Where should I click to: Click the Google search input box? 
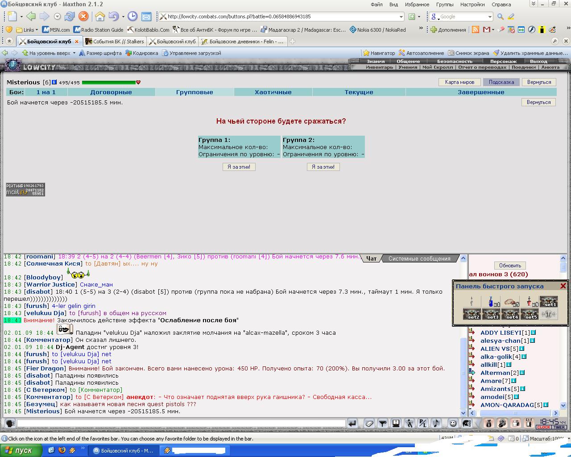point(462,17)
